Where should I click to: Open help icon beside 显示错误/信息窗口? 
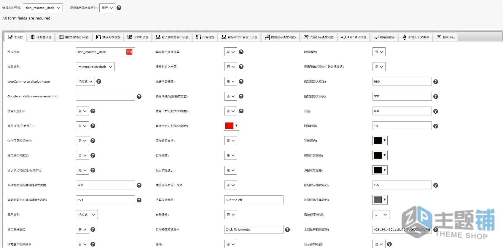click(93, 126)
